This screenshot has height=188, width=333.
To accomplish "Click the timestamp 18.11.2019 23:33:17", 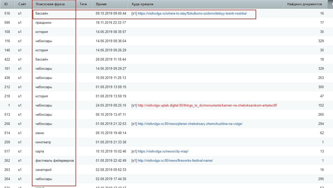I will click(111, 23).
